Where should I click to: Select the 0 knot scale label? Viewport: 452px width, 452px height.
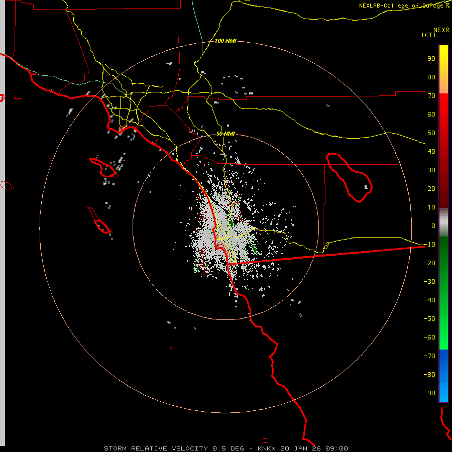point(433,225)
